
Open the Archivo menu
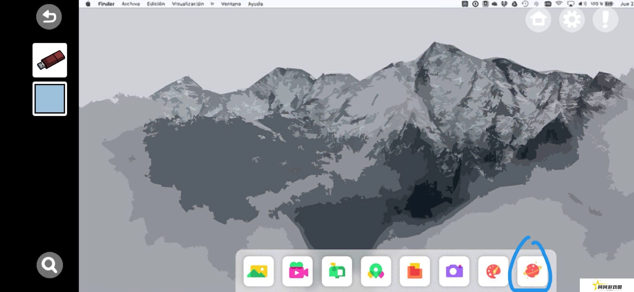tap(131, 4)
